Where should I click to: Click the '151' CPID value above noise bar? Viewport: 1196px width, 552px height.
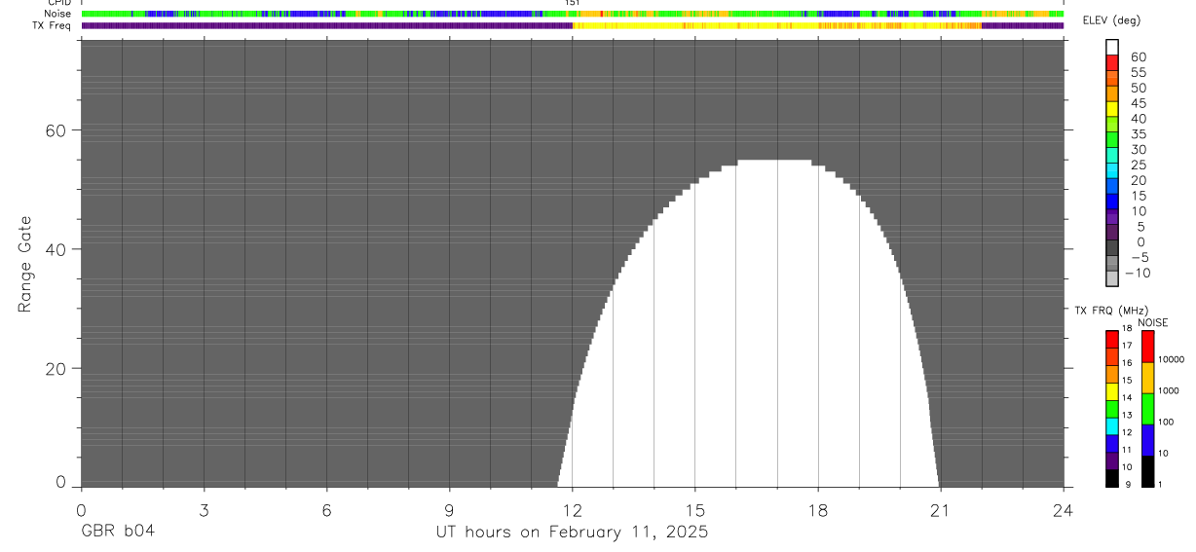pyautogui.click(x=573, y=3)
